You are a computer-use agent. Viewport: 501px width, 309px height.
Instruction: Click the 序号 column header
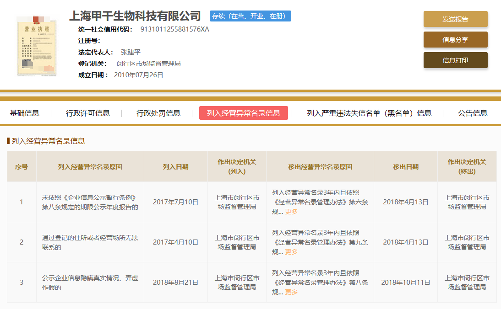point(22,167)
